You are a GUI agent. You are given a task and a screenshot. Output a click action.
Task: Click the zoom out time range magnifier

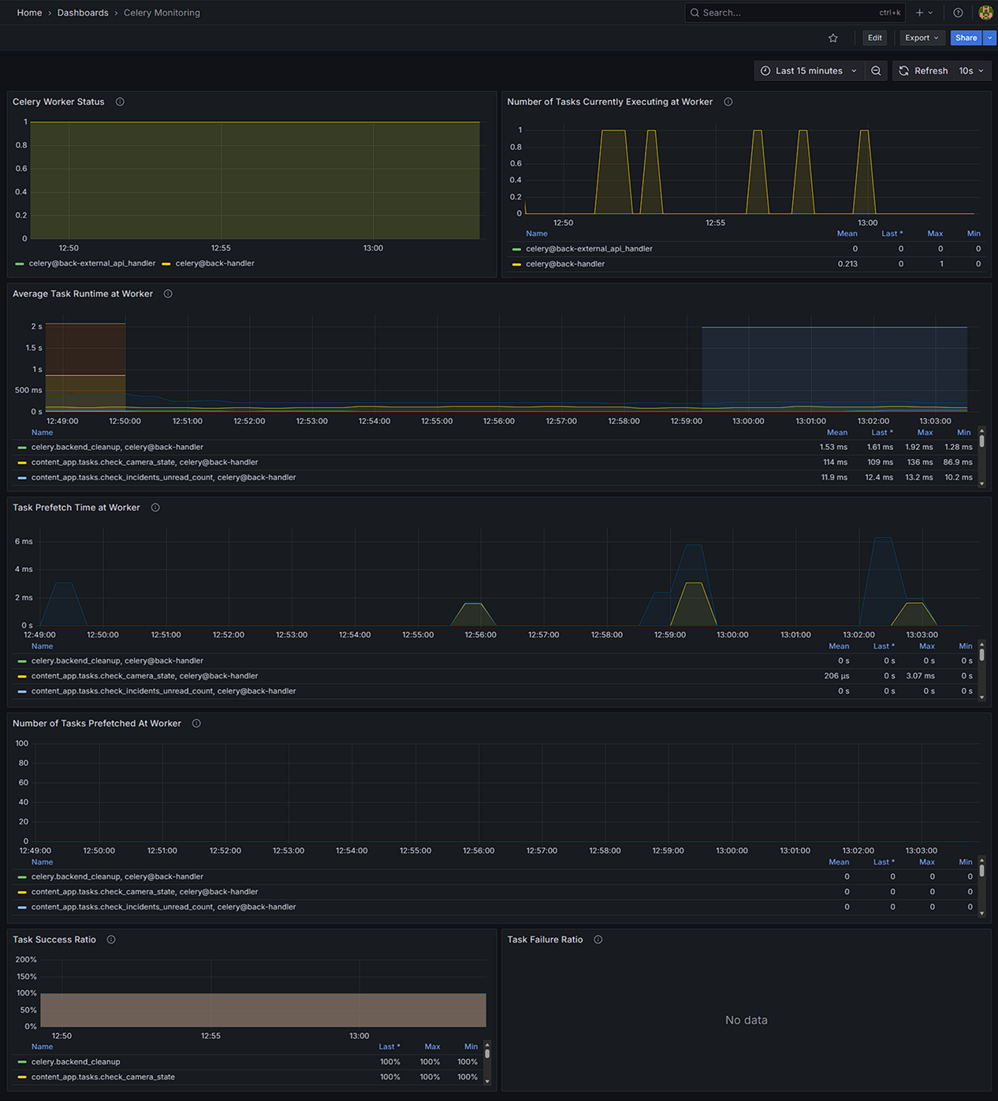click(876, 71)
